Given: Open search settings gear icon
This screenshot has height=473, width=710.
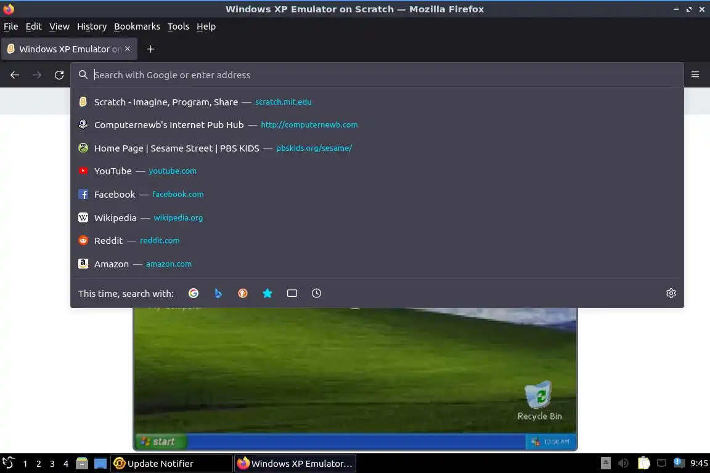Looking at the screenshot, I should 671,293.
